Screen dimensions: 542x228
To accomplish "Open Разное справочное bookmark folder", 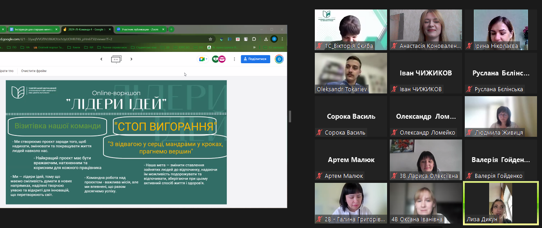I will pos(112,47).
